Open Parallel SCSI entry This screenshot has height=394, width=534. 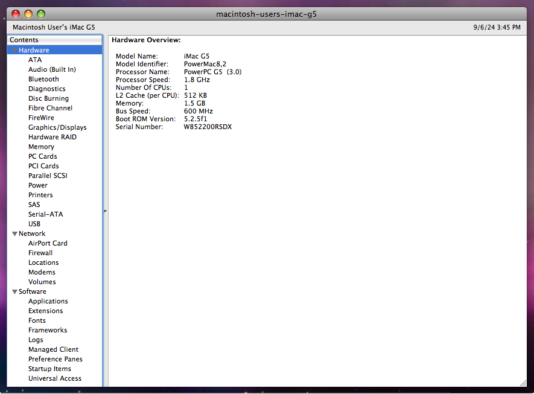48,176
